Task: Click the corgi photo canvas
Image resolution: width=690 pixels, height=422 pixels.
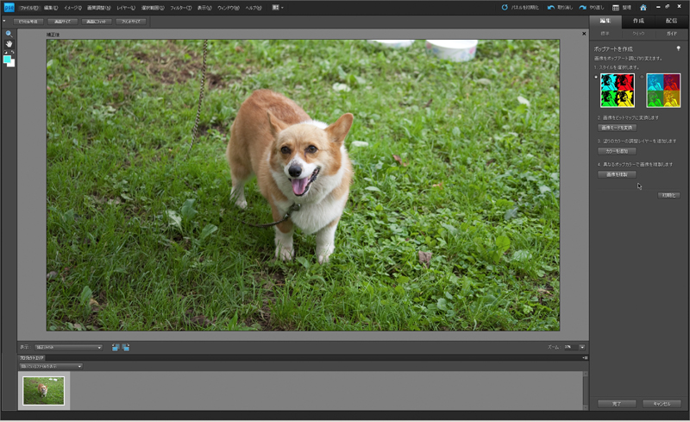Action: tap(304, 185)
